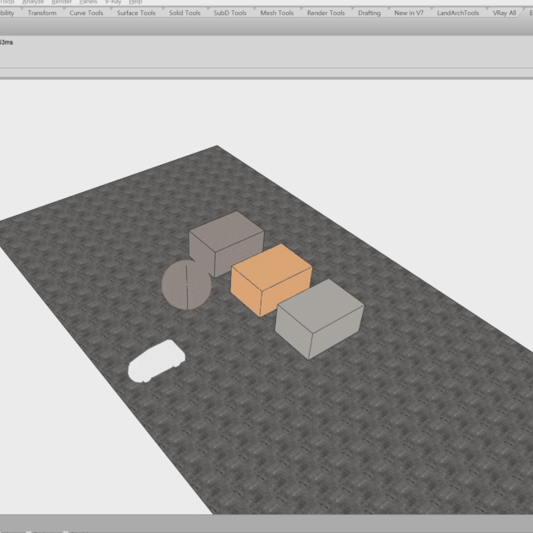Select the LandArchTools tab
Image resolution: width=533 pixels, height=533 pixels.
click(458, 14)
